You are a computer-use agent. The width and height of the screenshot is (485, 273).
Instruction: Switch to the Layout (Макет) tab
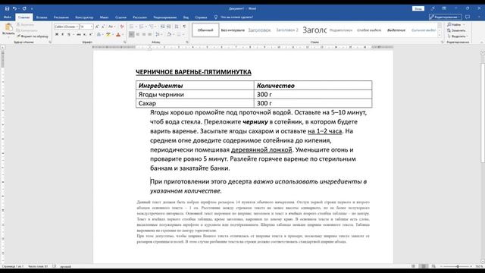click(105, 17)
